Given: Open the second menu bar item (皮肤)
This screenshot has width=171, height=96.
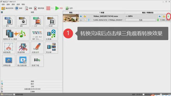Looking at the screenshot, I should click(8, 4).
